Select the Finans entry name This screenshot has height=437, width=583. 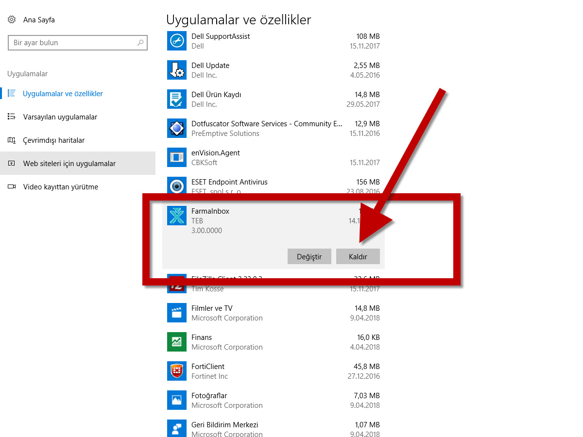point(202,337)
